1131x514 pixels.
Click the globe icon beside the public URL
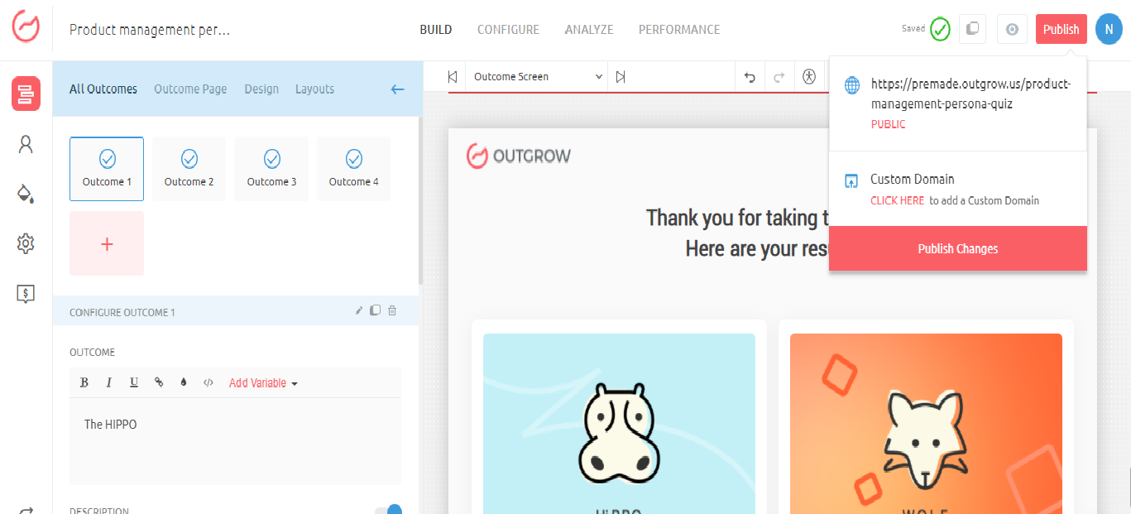[851, 84]
